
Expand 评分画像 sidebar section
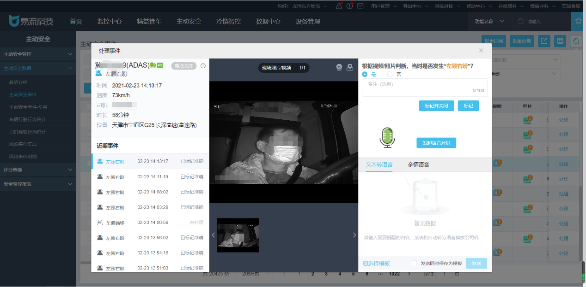[x=38, y=170]
